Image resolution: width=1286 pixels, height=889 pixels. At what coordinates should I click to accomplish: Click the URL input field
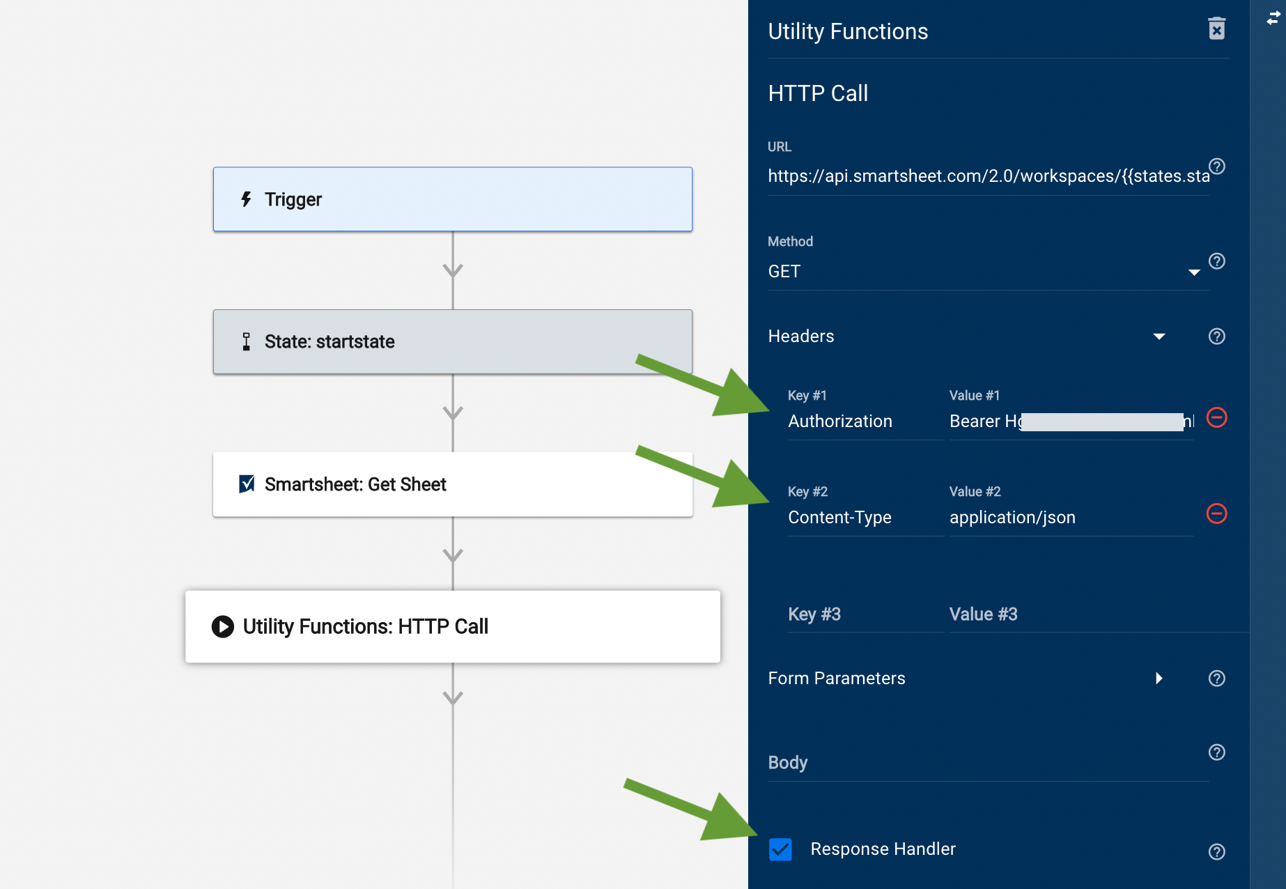[988, 176]
